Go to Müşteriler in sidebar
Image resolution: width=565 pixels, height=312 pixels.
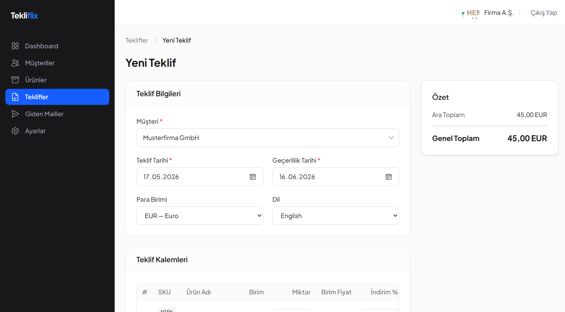(57, 63)
